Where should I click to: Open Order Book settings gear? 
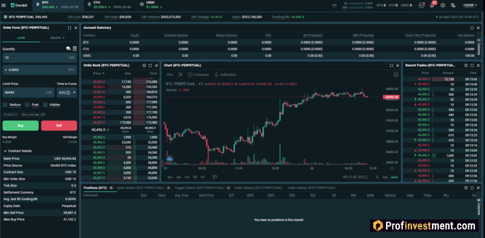point(144,66)
